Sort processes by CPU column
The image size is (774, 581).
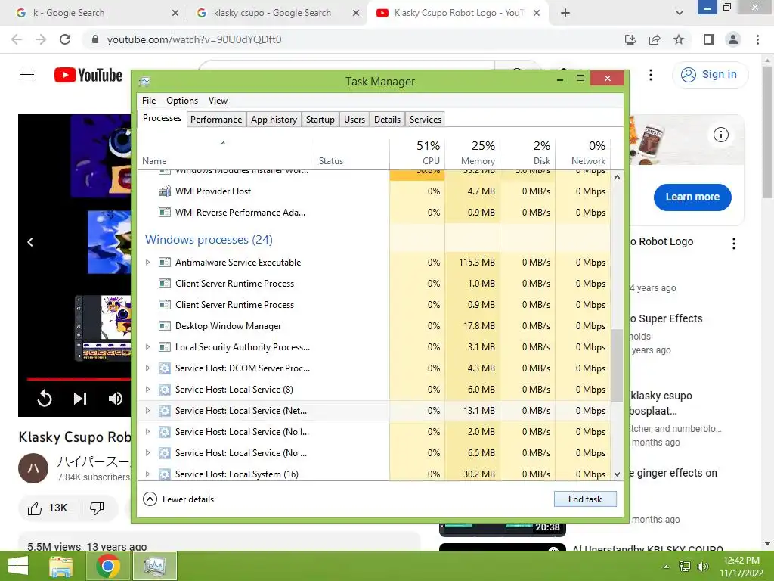coord(417,153)
